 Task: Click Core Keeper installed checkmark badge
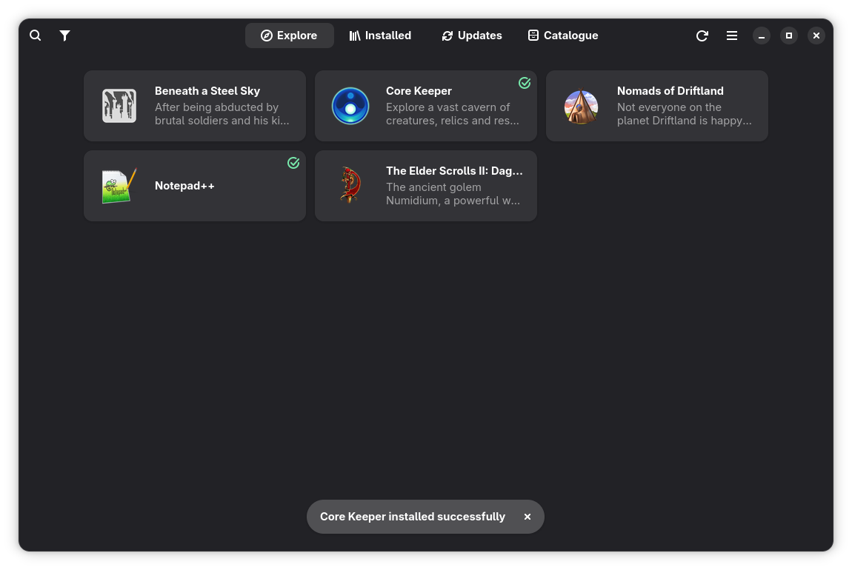coord(525,83)
